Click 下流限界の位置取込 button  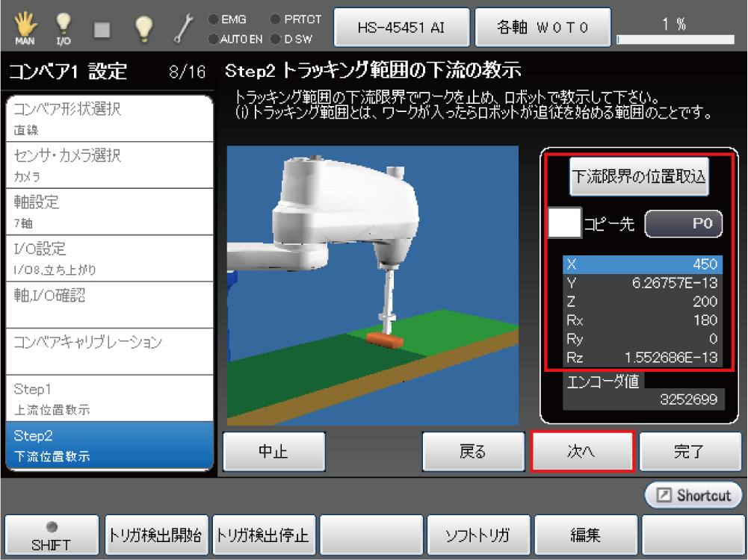pyautogui.click(x=639, y=177)
